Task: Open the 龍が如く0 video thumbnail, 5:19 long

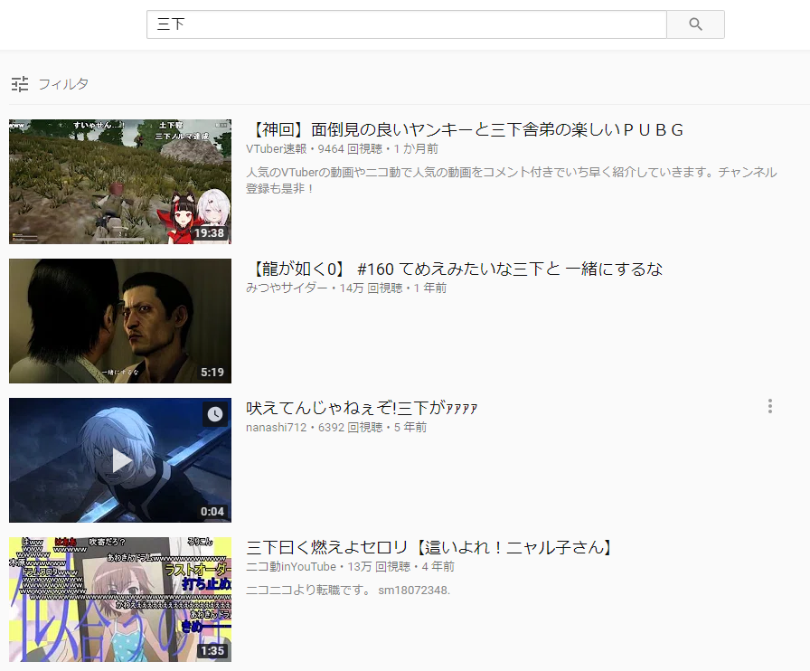Action: tap(120, 321)
